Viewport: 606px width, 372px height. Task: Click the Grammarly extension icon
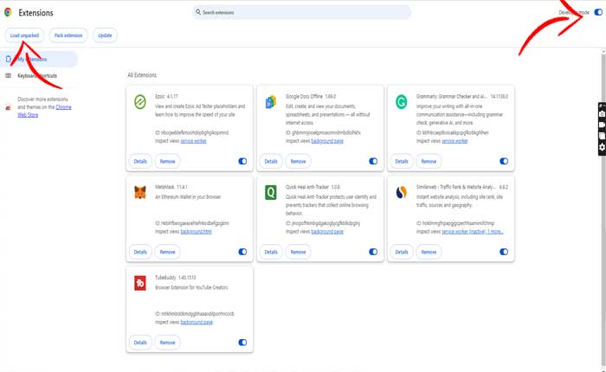(x=401, y=102)
